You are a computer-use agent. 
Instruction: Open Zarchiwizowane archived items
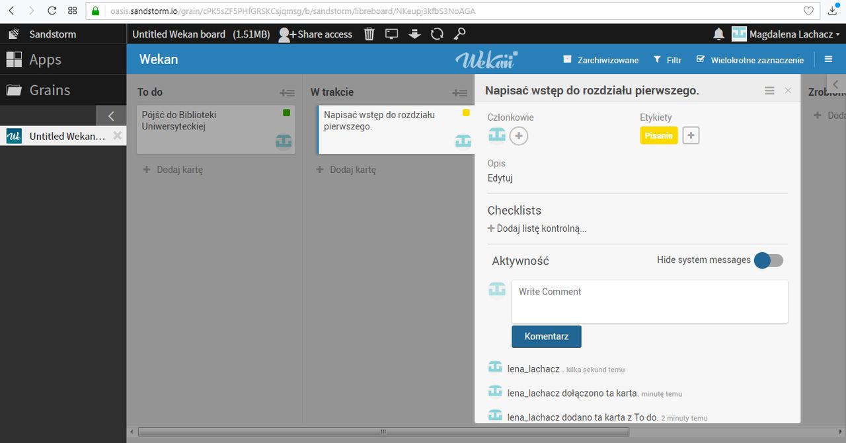[x=601, y=59]
